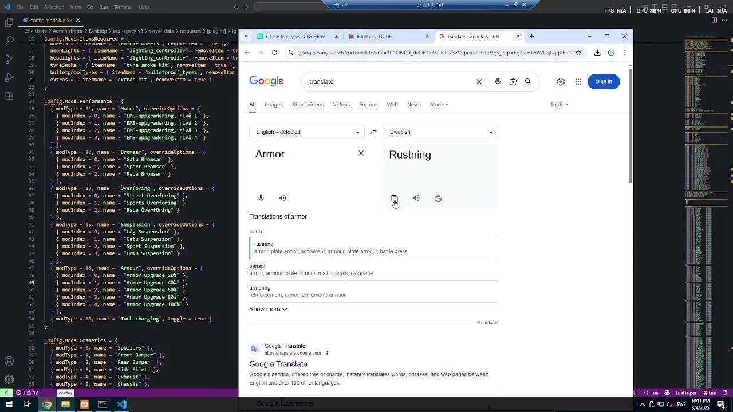Screen dimensions: 733x412
Task: Close the config.mods.lua editor tab
Action: point(78,21)
